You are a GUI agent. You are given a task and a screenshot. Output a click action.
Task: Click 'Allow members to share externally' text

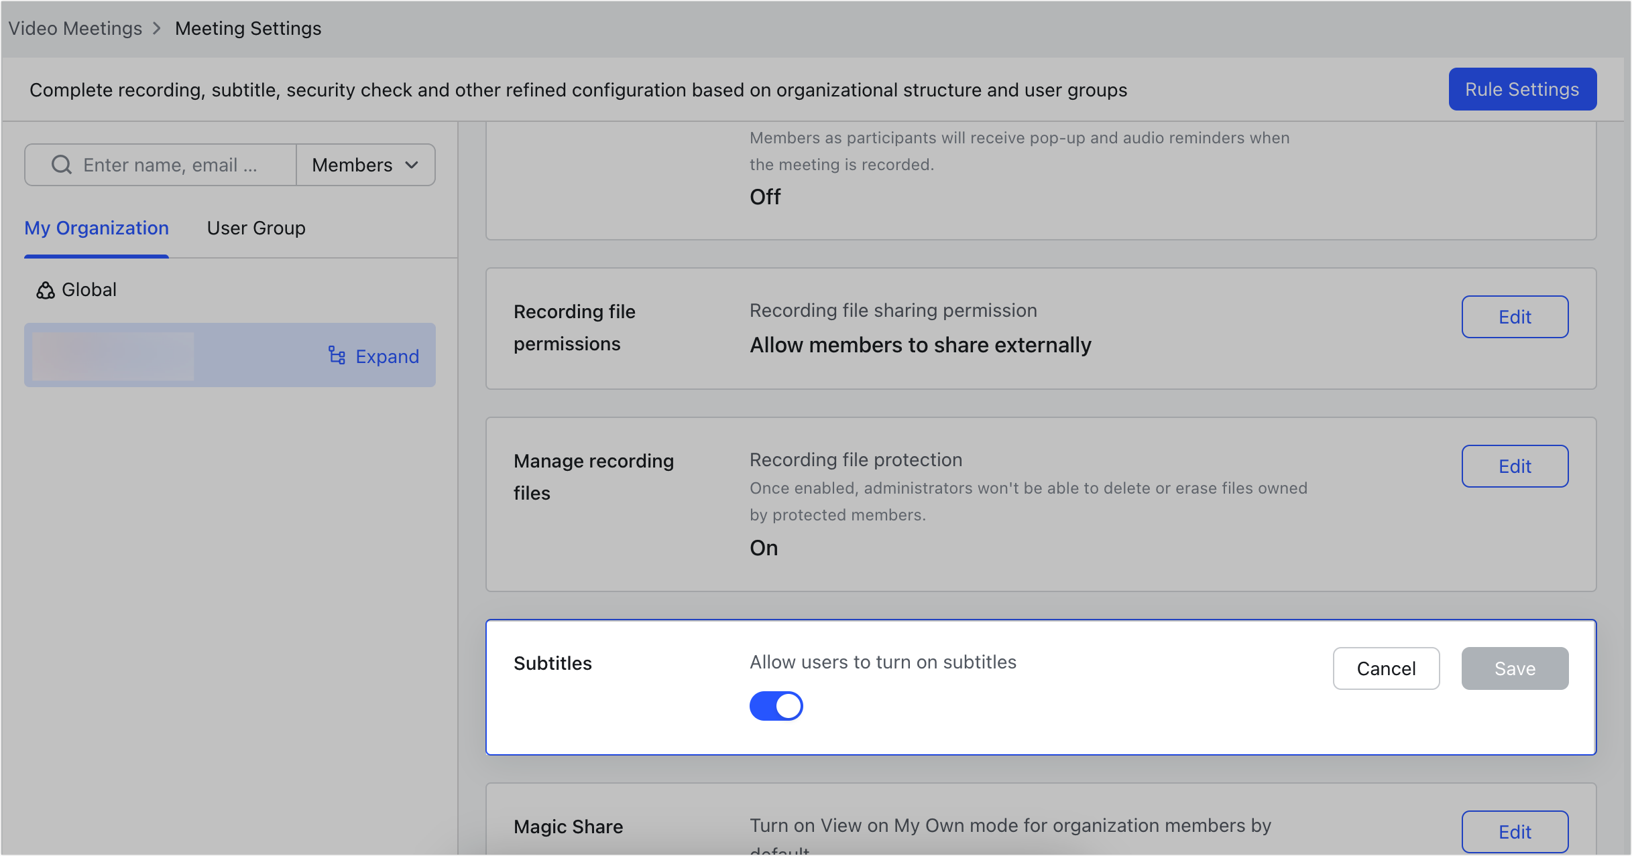click(921, 345)
